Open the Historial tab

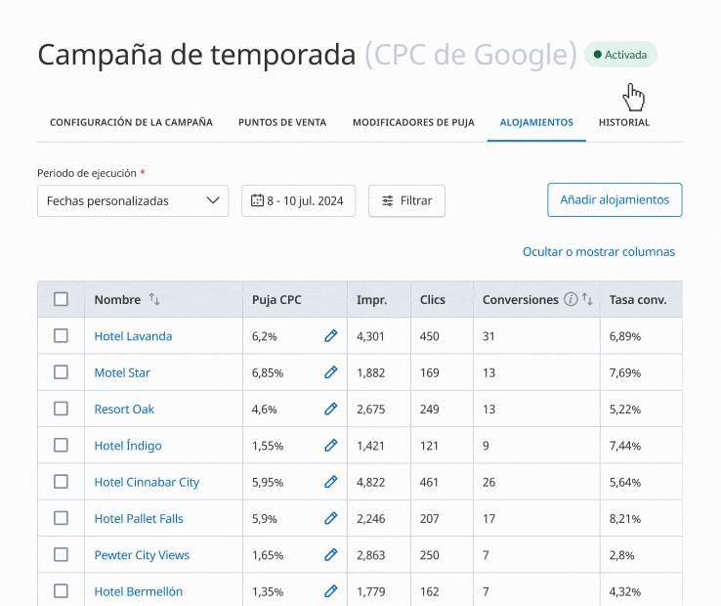point(623,123)
